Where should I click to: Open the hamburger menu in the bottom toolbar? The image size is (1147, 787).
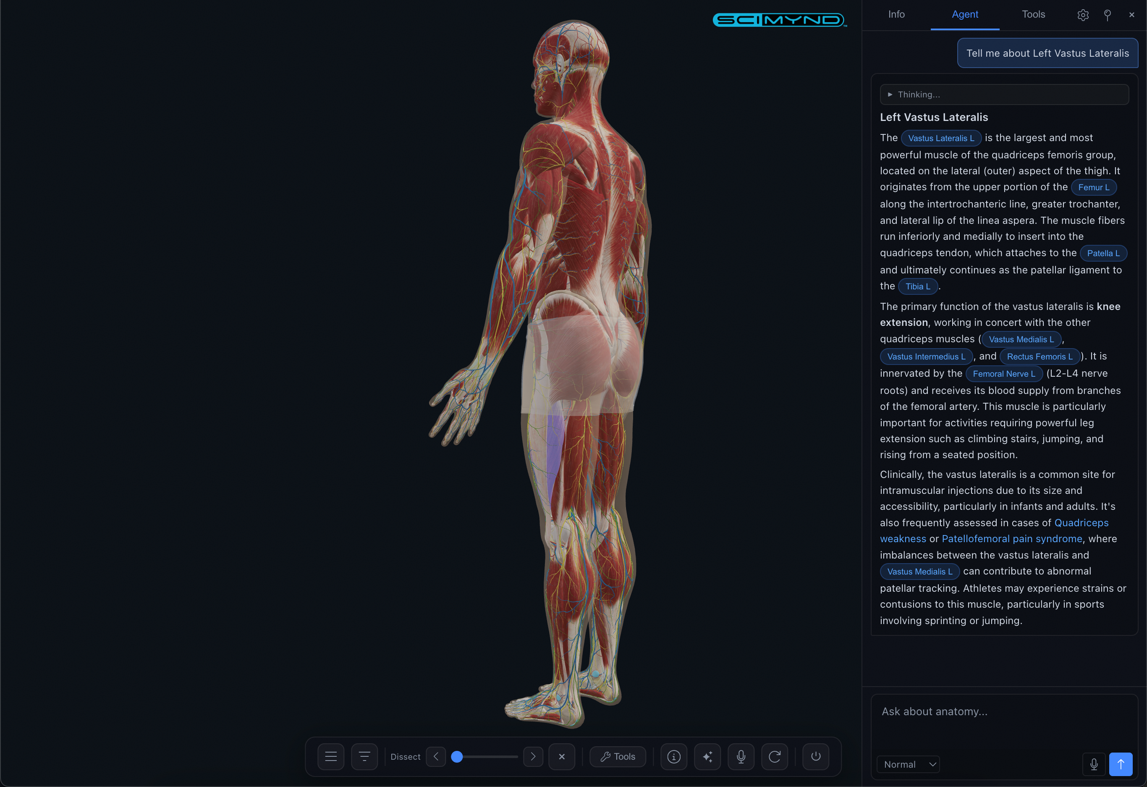coord(331,756)
